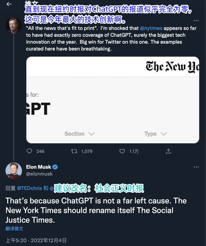The width and height of the screenshot is (206, 246).
Task: Open more options on Elon Musk's reply
Action: (196, 167)
